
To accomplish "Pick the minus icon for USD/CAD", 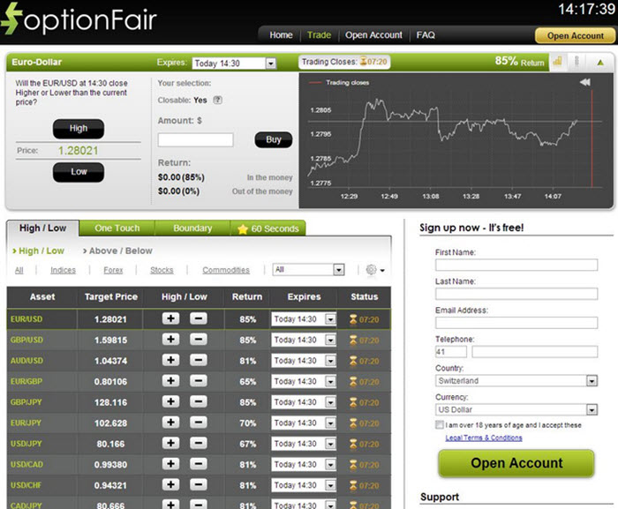I will click(199, 464).
